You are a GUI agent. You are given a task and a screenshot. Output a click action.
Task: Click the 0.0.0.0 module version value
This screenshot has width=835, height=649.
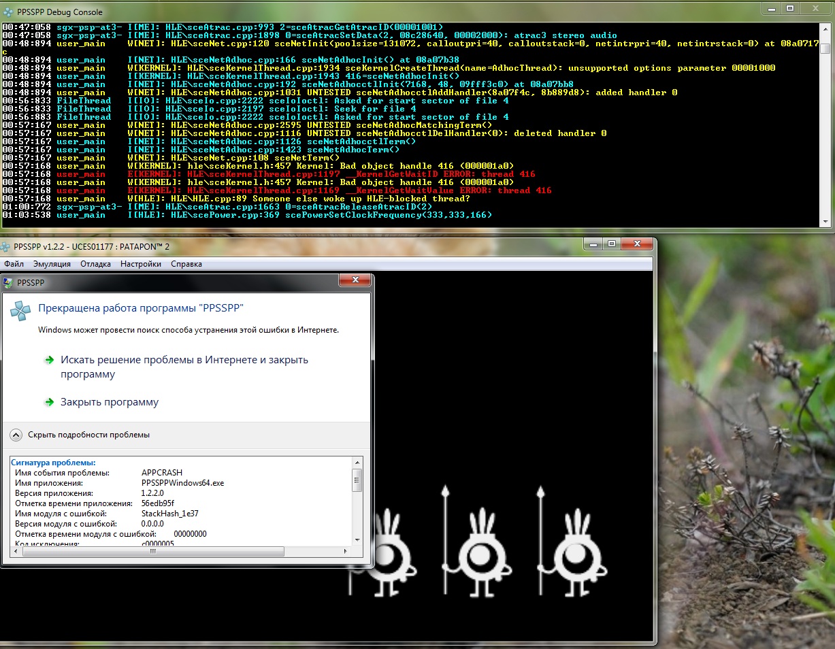(x=152, y=524)
